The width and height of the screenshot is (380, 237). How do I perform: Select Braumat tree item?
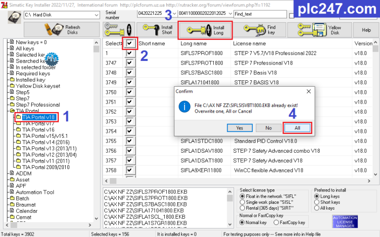pyautogui.click(x=26, y=205)
